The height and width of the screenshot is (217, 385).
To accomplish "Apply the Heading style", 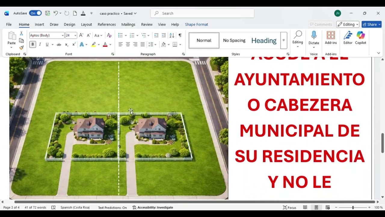I will pos(264,40).
